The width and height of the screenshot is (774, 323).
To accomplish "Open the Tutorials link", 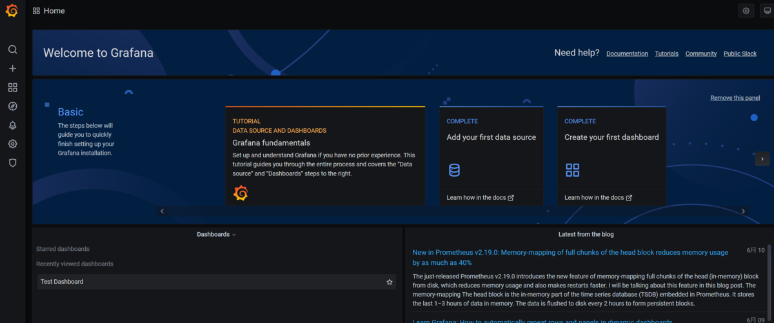I will (x=666, y=54).
